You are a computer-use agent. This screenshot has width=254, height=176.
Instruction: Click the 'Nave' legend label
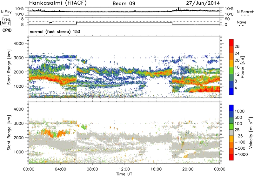click(242, 22)
